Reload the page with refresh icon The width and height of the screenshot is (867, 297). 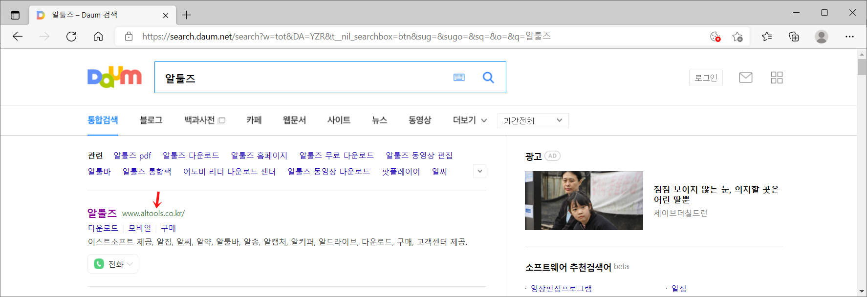point(71,37)
